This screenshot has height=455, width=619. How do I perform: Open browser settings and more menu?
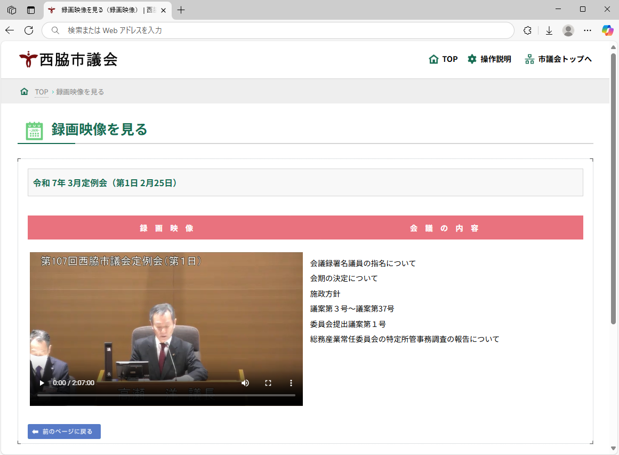[x=588, y=30]
